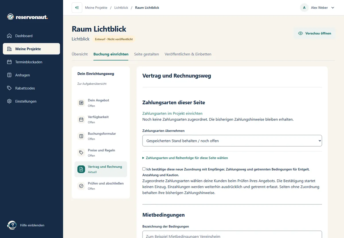Viewport: 344px width, 238px height.
Task: Go to the Prüfen und abschließen step
Action: (101, 186)
